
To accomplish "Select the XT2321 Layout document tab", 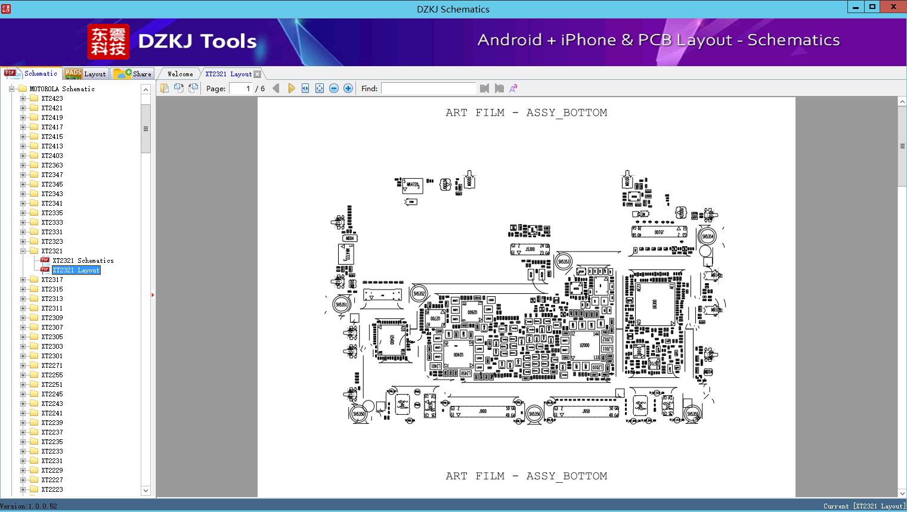I will point(228,74).
